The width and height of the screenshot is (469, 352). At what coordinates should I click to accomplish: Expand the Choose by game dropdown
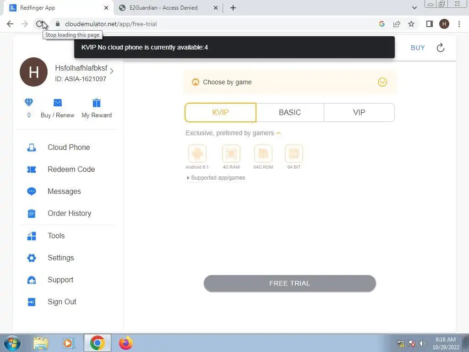(x=382, y=82)
